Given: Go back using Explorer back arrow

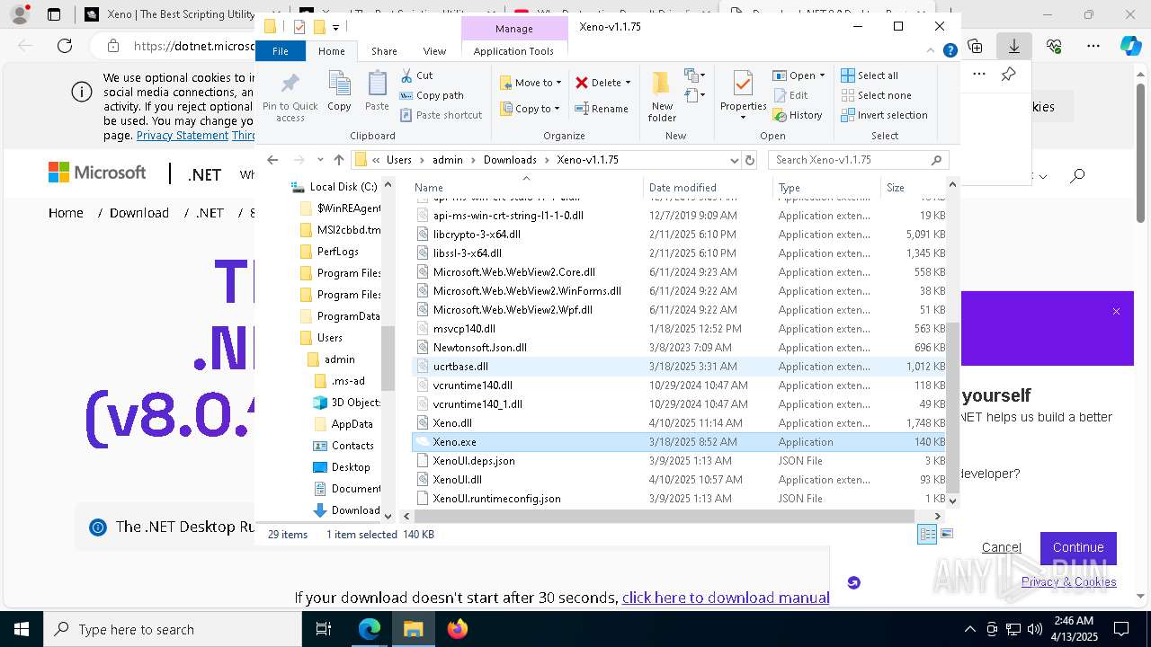Looking at the screenshot, I should [x=272, y=160].
